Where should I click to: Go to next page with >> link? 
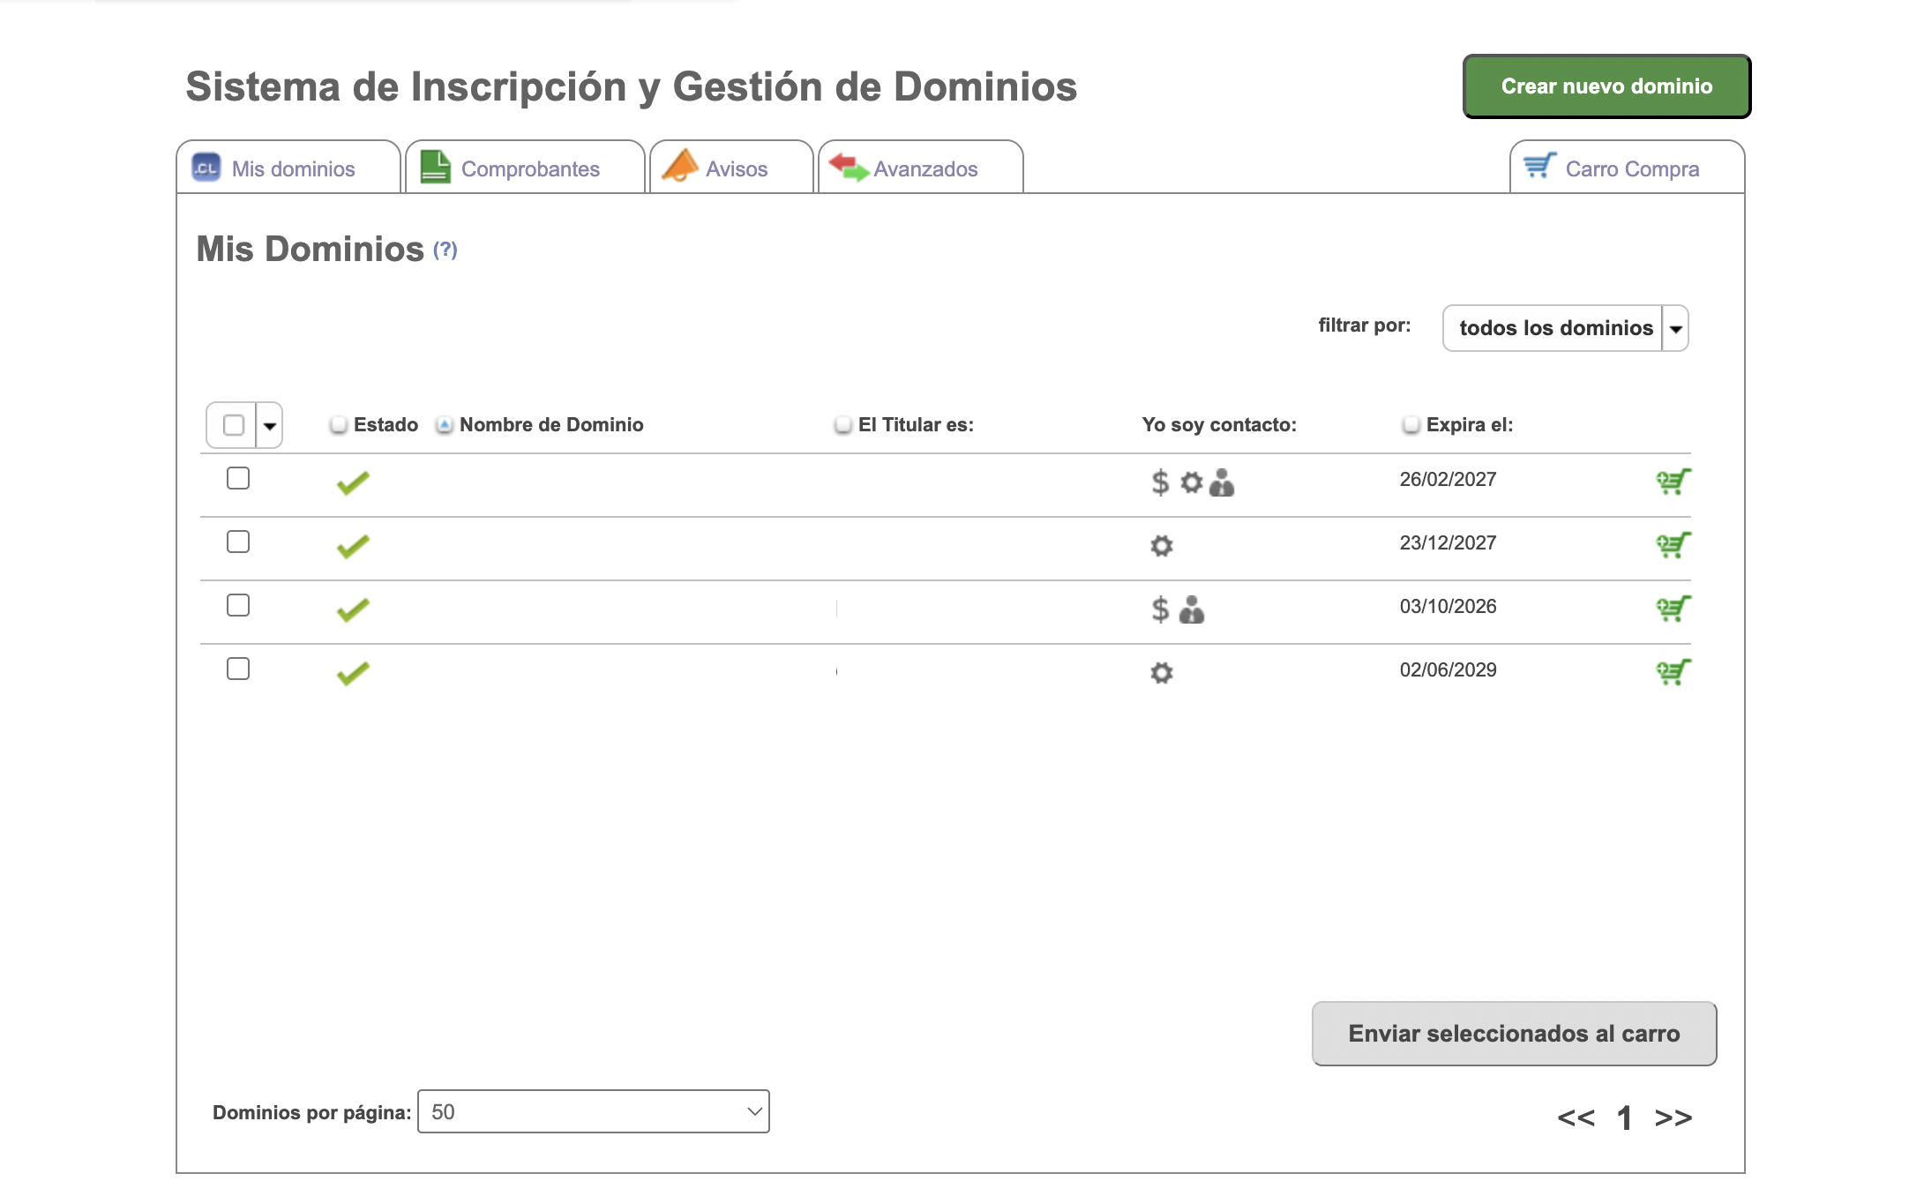coord(1673,1118)
